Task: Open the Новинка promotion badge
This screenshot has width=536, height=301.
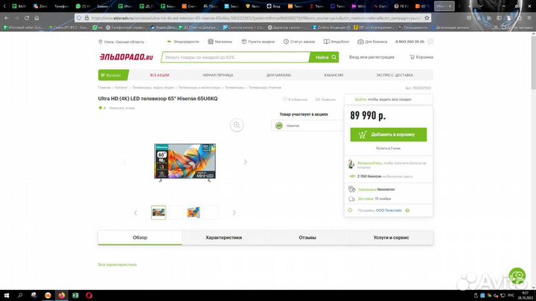Action: point(307,126)
